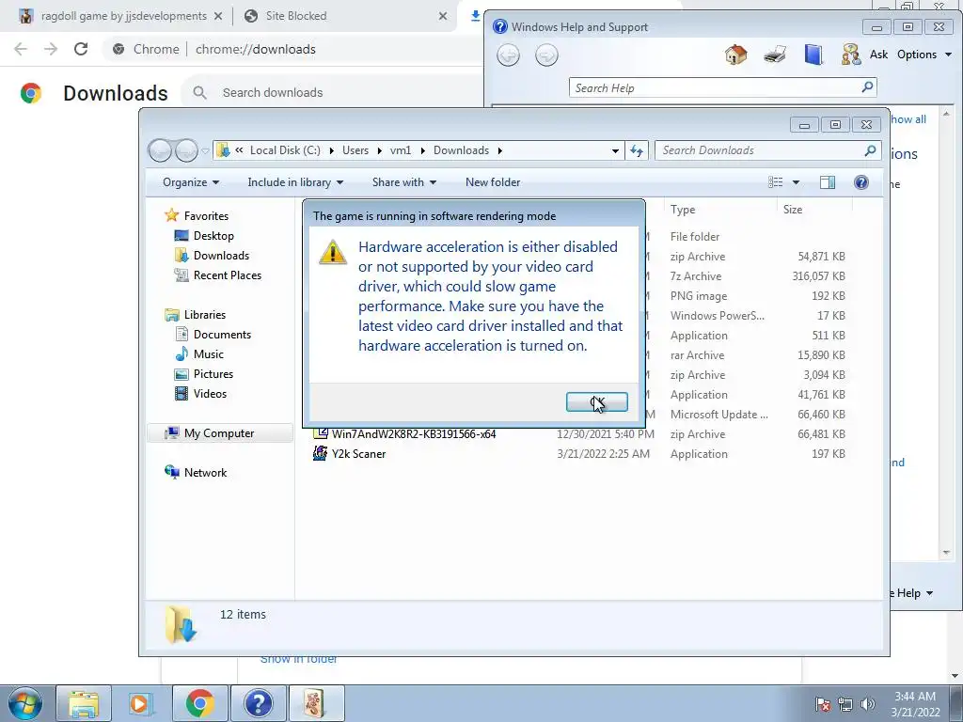This screenshot has height=722, width=963.
Task: Close the ragdoll game tab
Action: tap(218, 17)
